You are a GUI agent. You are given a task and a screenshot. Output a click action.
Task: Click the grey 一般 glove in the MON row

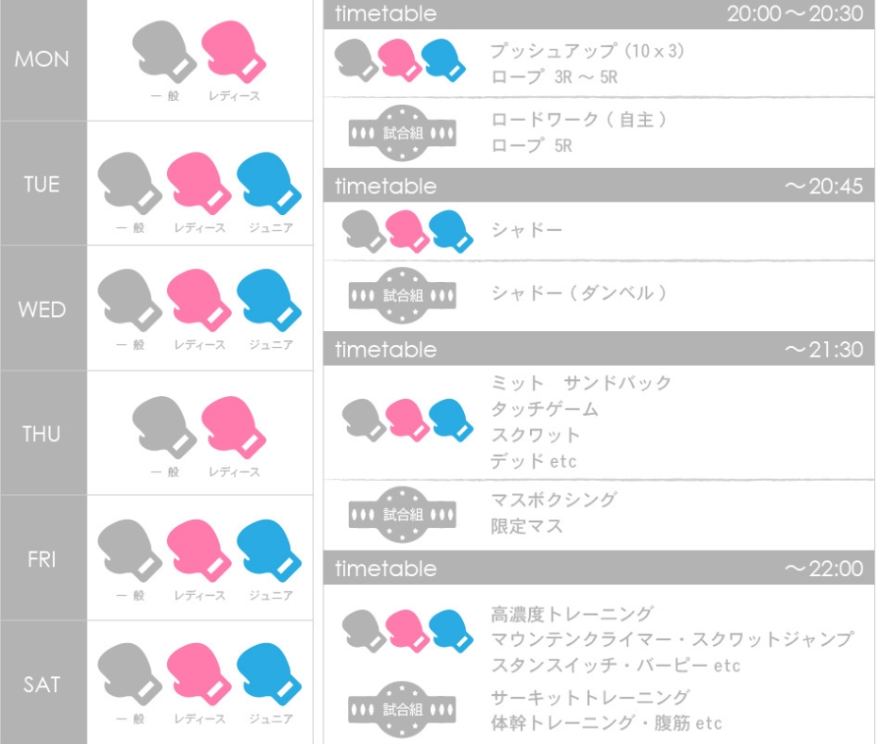click(164, 51)
